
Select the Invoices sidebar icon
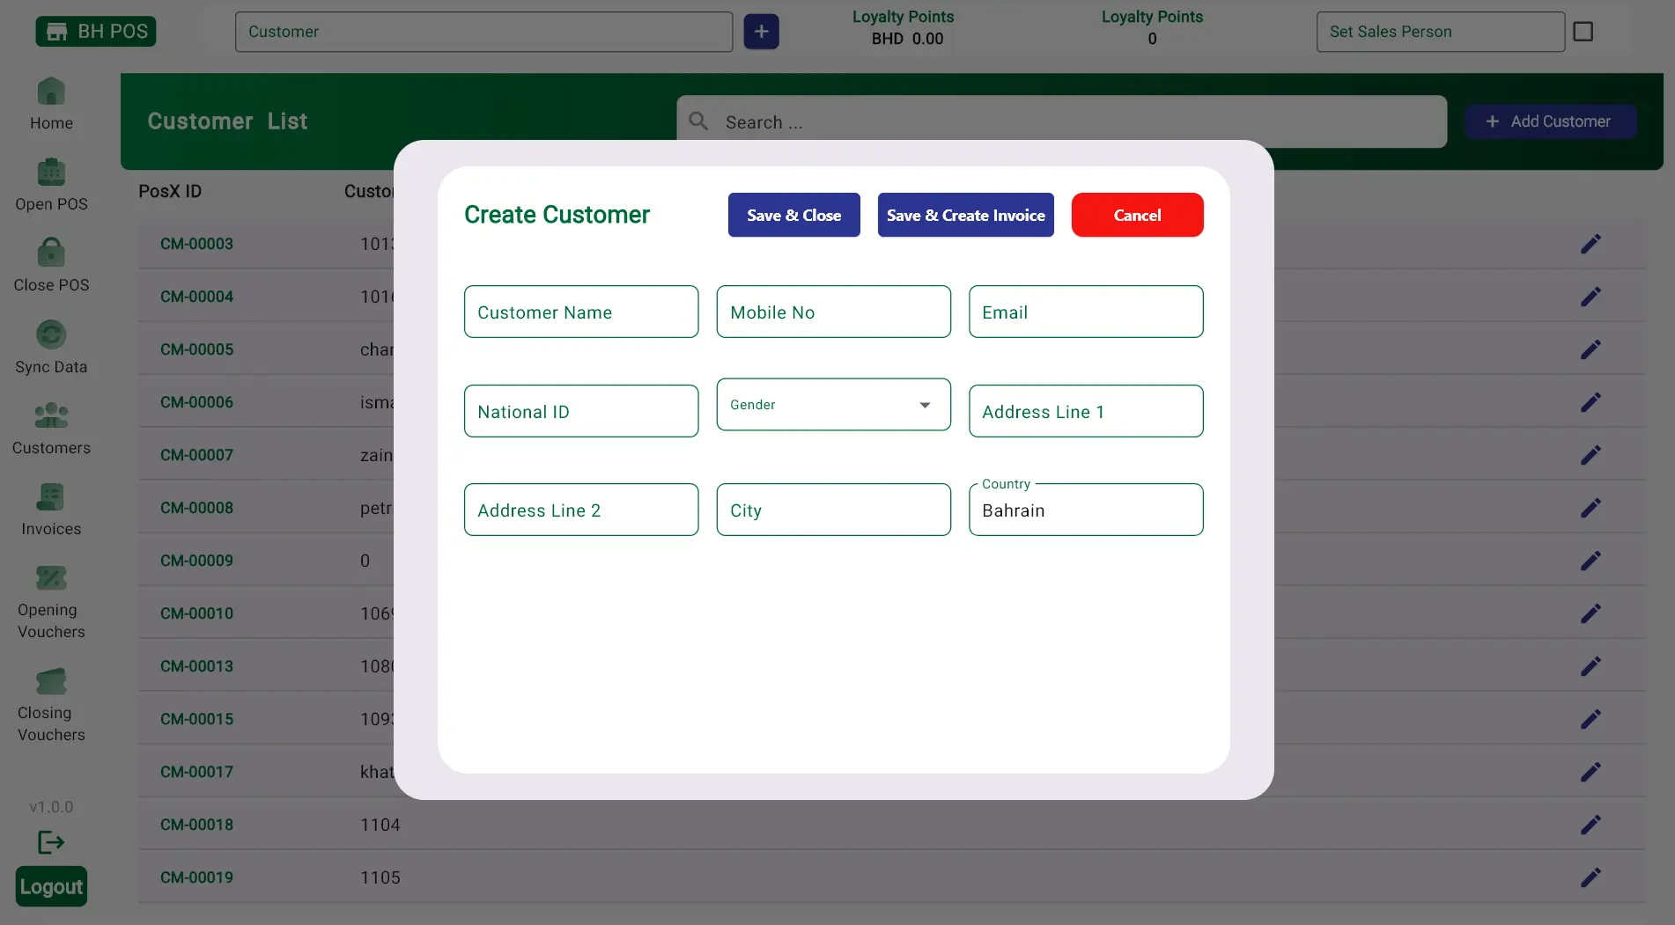(x=51, y=496)
